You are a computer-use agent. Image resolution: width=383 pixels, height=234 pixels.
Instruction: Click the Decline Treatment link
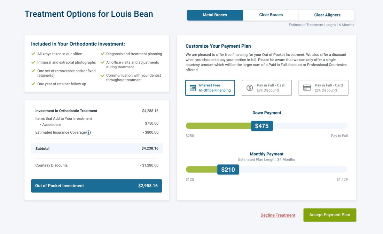click(278, 215)
